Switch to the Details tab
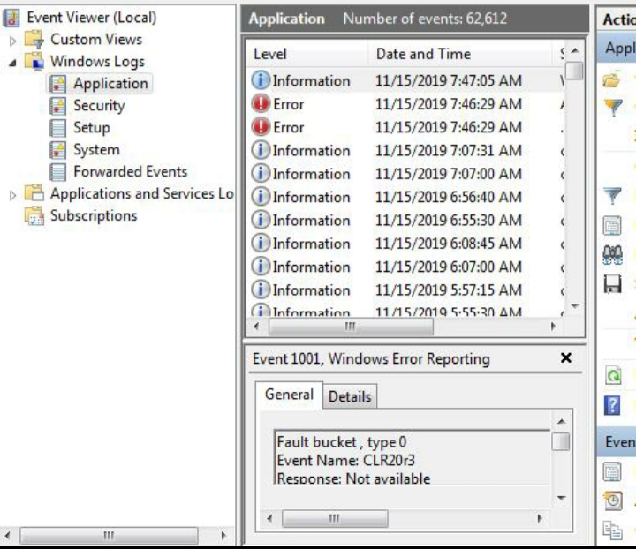The height and width of the screenshot is (549, 636). pos(350,396)
